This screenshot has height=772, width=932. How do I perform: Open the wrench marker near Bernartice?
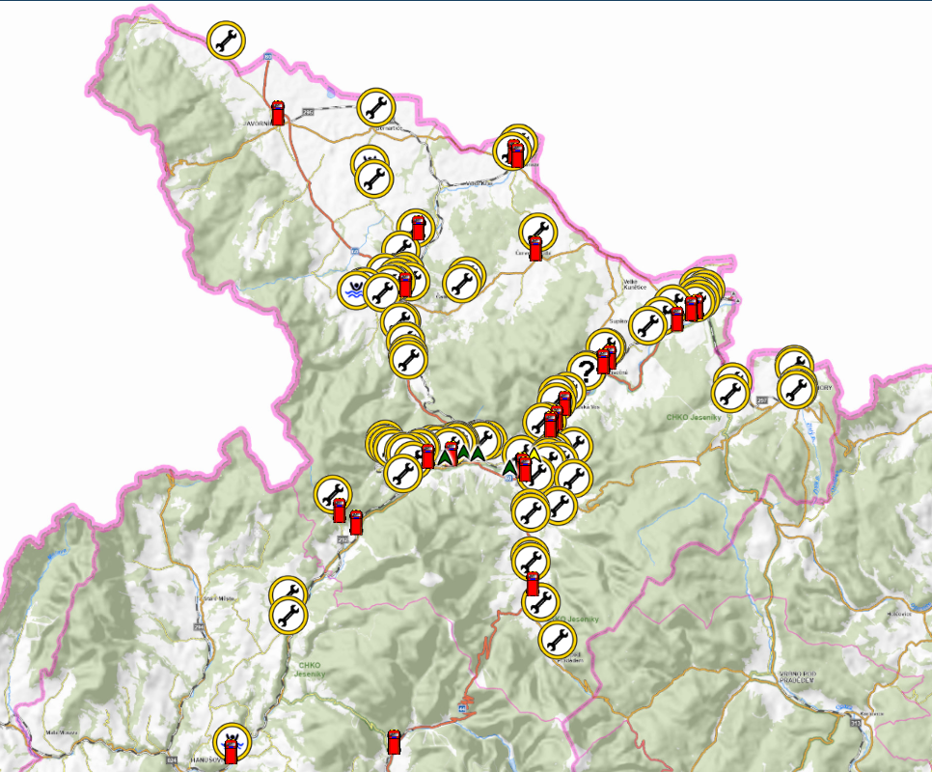click(375, 106)
